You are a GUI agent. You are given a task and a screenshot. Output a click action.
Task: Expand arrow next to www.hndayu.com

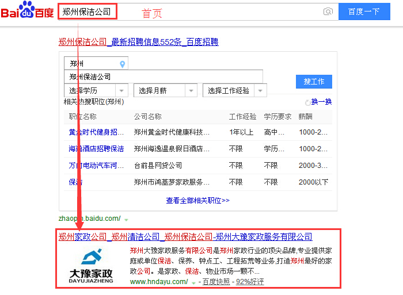pos(193,283)
